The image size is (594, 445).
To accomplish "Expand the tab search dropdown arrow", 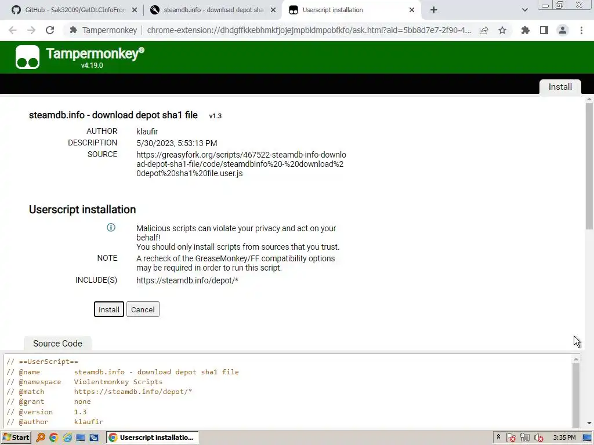I will (524, 10).
